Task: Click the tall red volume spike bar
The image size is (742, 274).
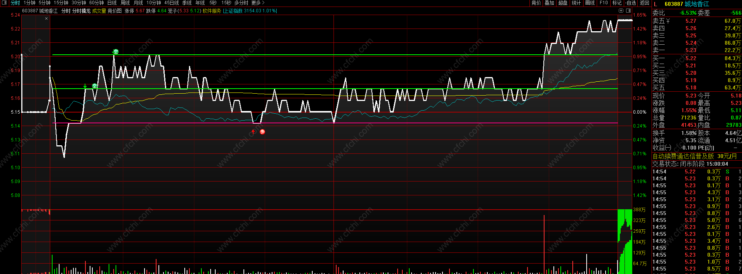Action: (544, 244)
